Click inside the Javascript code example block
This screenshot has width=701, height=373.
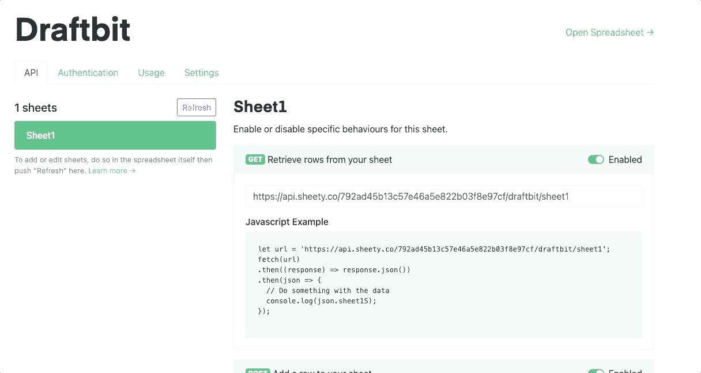tap(443, 285)
